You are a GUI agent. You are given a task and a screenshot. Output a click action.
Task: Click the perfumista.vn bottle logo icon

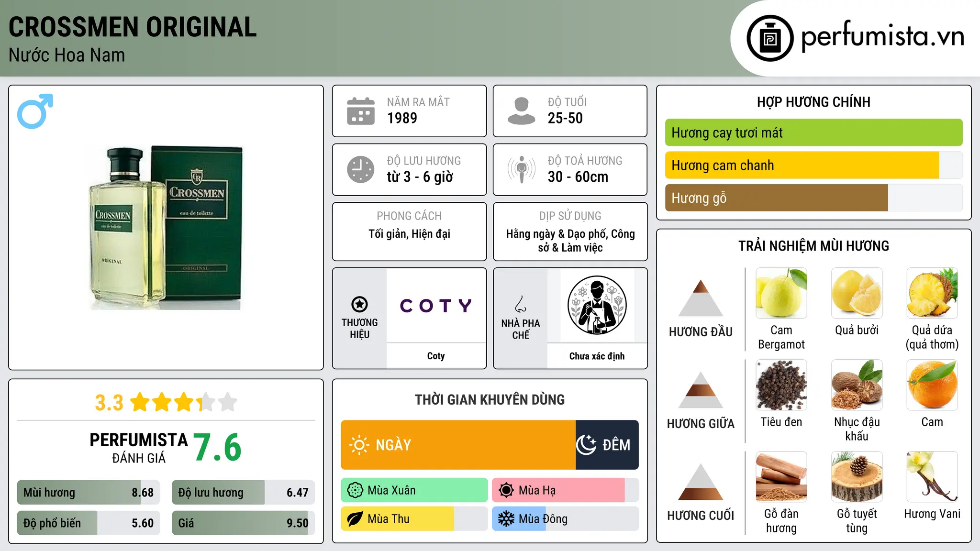(x=770, y=38)
